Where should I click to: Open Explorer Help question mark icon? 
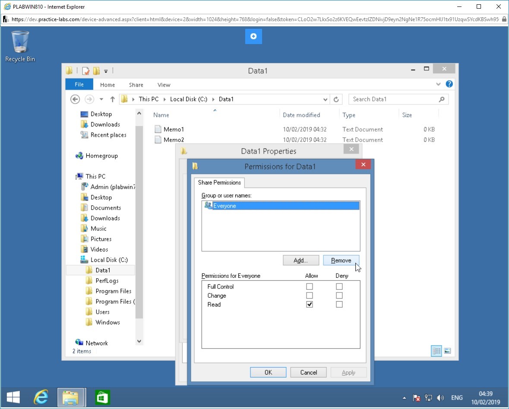[449, 84]
